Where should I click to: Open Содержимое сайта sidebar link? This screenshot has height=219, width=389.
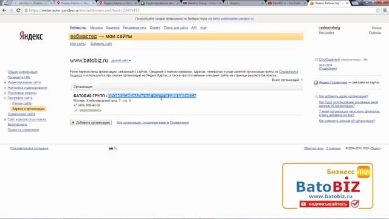tap(21, 114)
